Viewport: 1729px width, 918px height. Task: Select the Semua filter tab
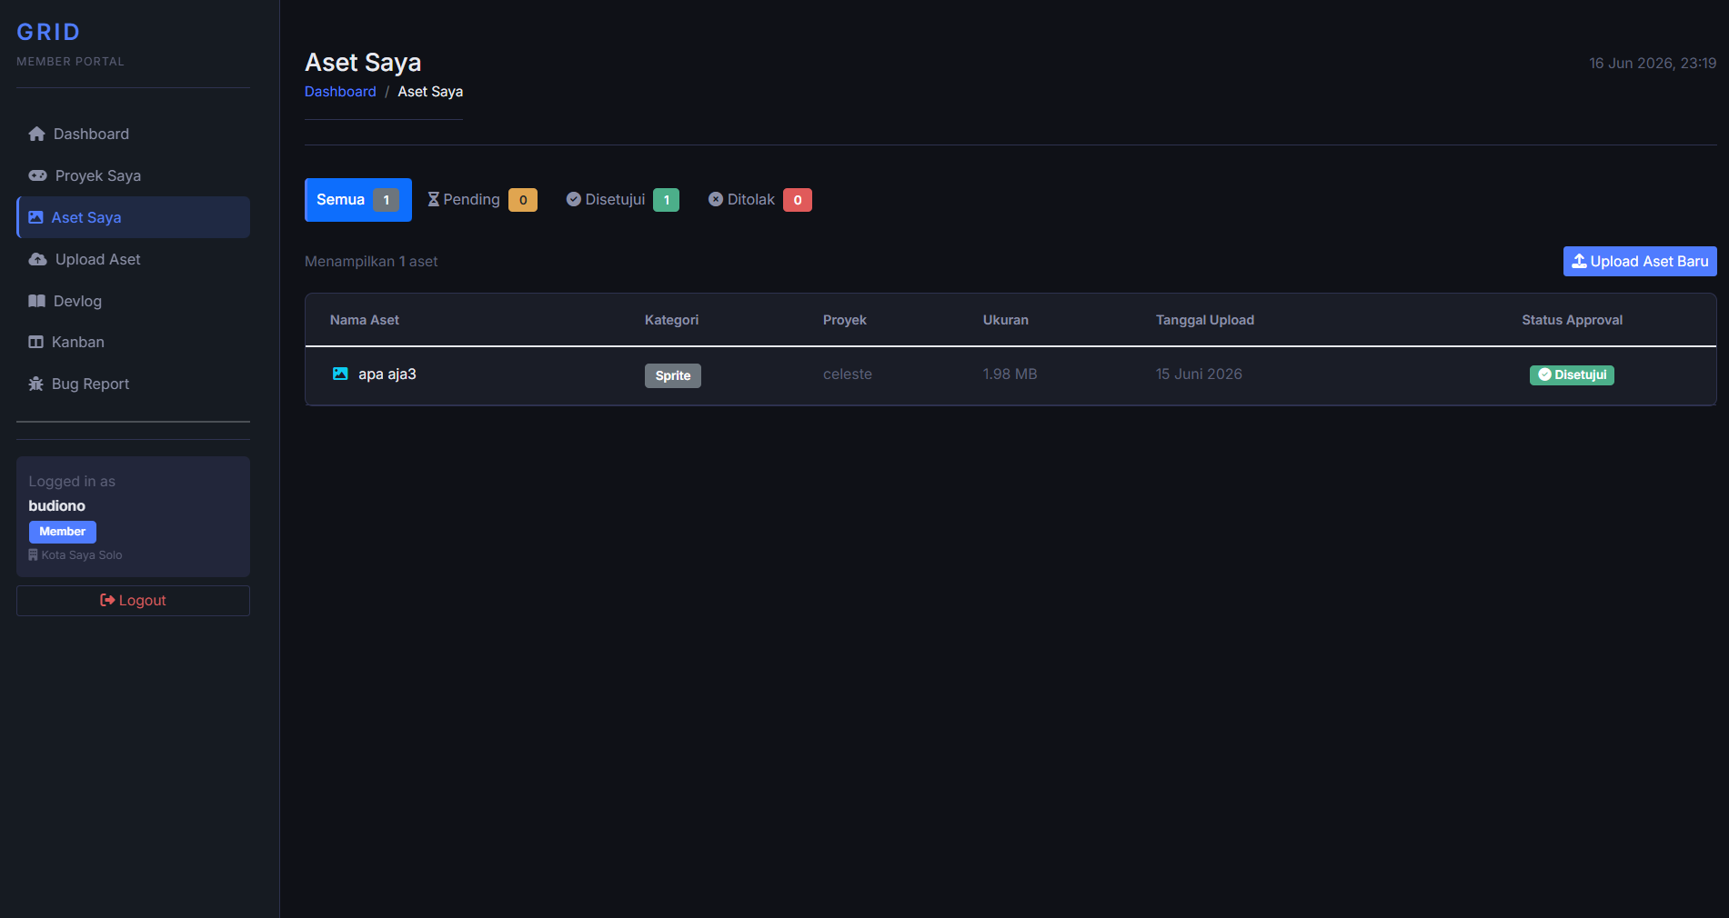(x=358, y=200)
